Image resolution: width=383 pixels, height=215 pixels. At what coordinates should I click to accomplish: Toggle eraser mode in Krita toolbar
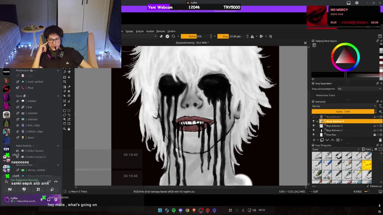coord(161,36)
